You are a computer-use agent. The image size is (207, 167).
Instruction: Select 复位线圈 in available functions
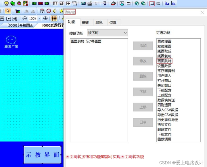tap(164, 46)
